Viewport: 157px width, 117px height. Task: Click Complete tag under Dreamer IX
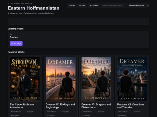tap(65, 112)
